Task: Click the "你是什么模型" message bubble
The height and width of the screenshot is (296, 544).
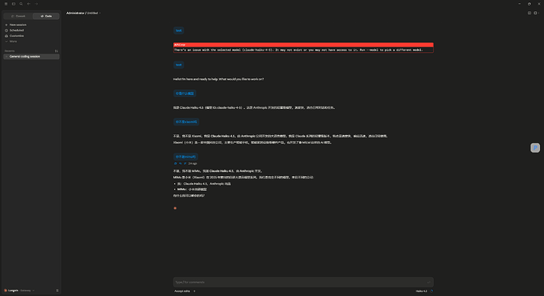Action: point(184,93)
